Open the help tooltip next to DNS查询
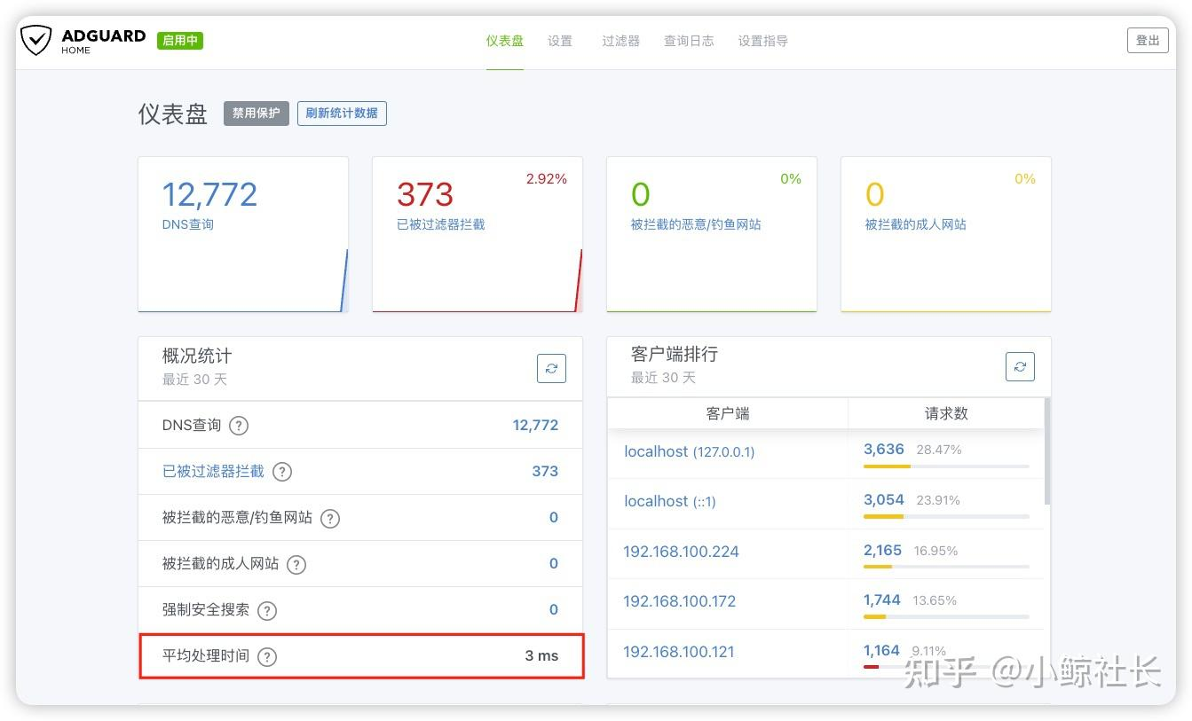The image size is (1192, 721). (x=238, y=425)
